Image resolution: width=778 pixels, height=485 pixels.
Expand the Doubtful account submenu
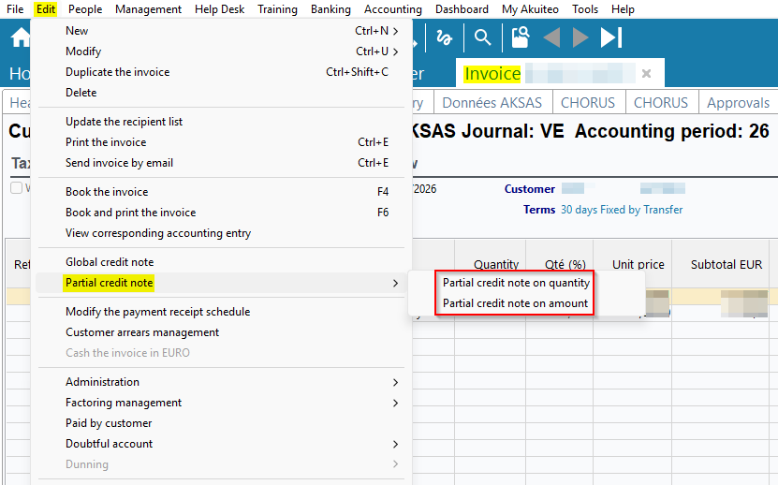[x=109, y=444]
